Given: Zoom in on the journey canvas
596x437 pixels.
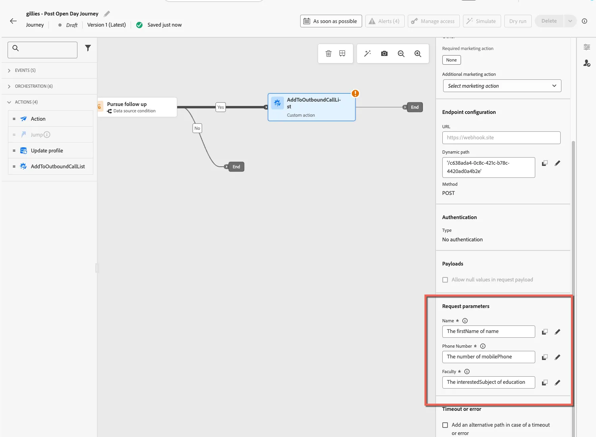Looking at the screenshot, I should click(418, 54).
